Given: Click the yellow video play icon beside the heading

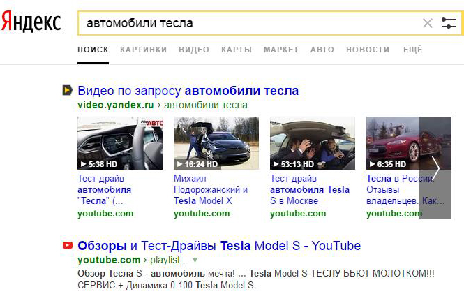Looking at the screenshot, I should click(x=67, y=90).
